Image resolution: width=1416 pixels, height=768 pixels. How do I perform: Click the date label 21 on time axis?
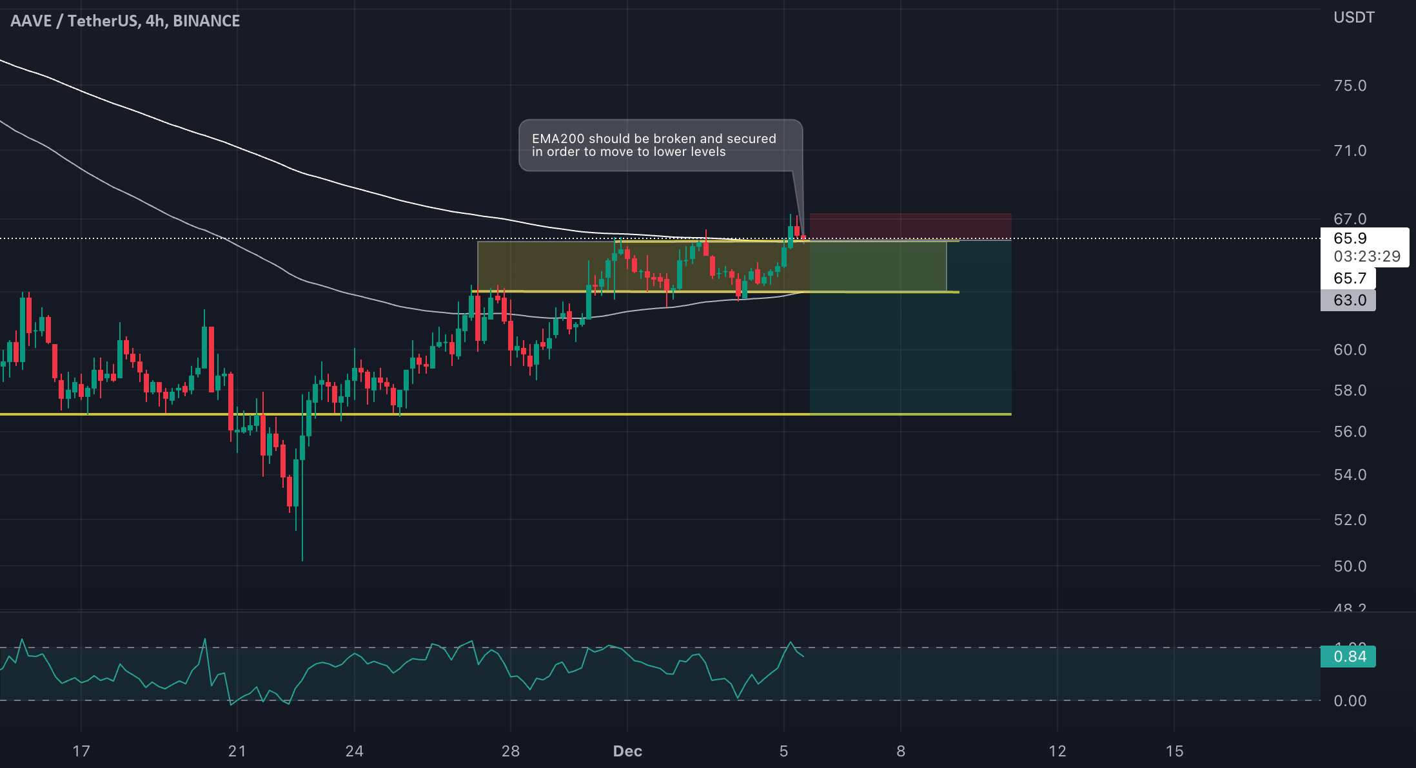pyautogui.click(x=237, y=751)
